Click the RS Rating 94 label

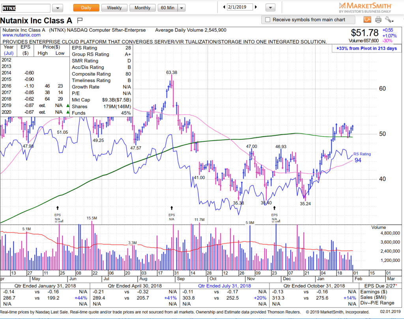(x=362, y=157)
